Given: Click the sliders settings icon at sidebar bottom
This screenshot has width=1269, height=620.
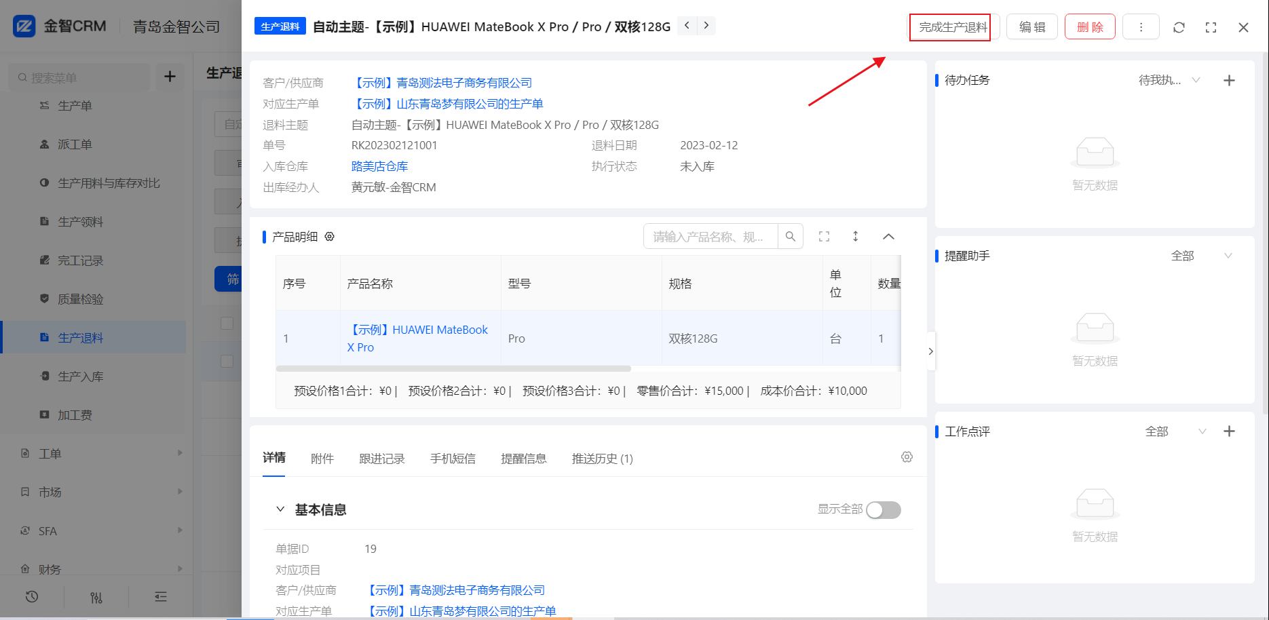Looking at the screenshot, I should click(x=96, y=597).
